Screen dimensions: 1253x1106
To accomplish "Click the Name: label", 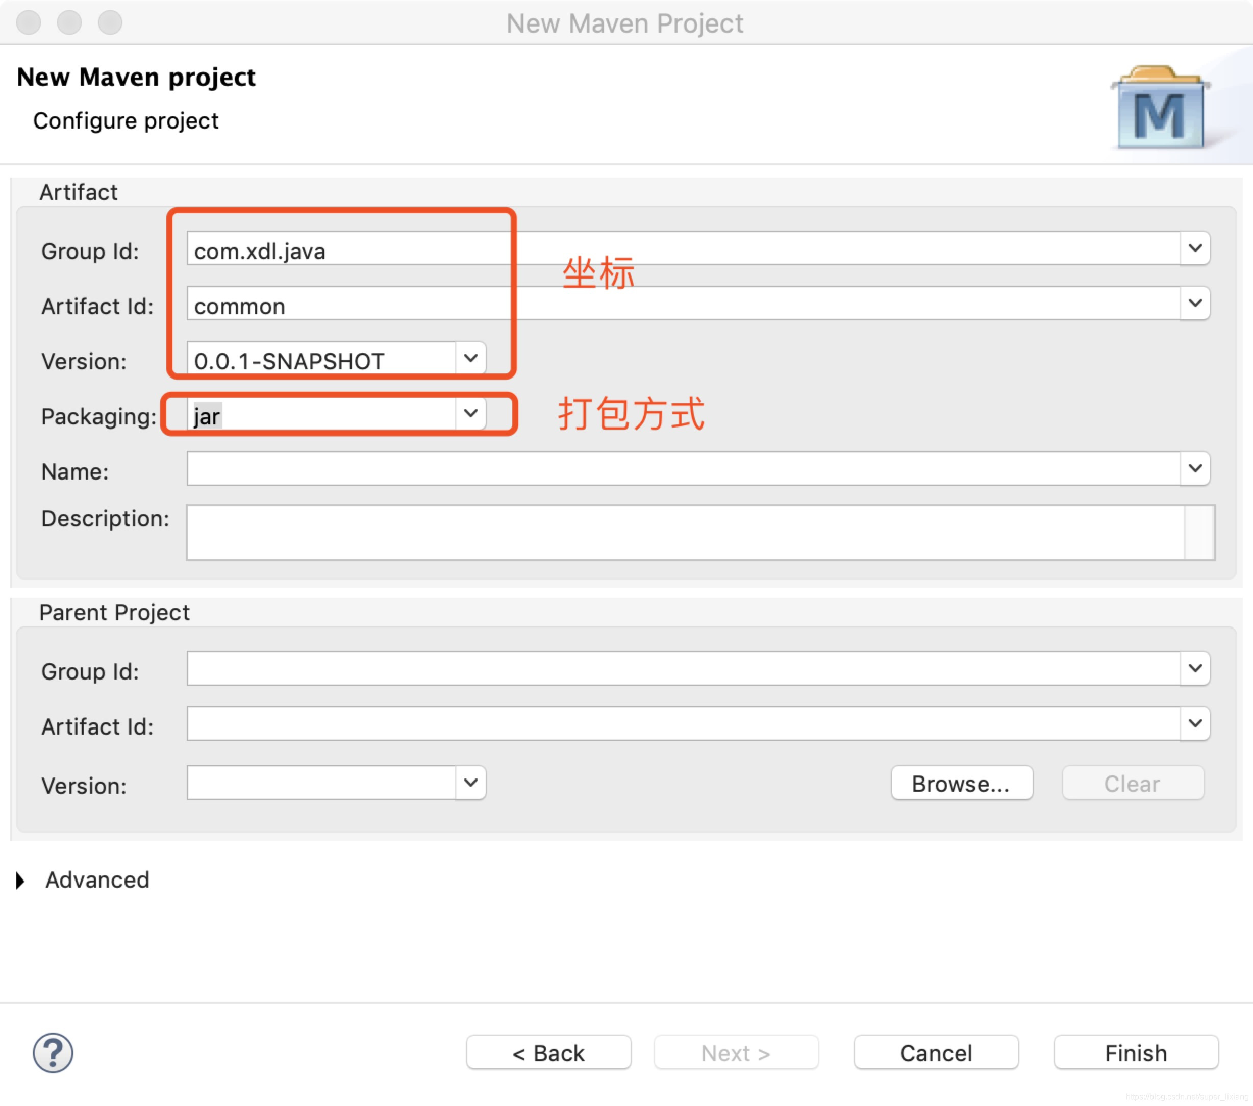I will pos(75,471).
